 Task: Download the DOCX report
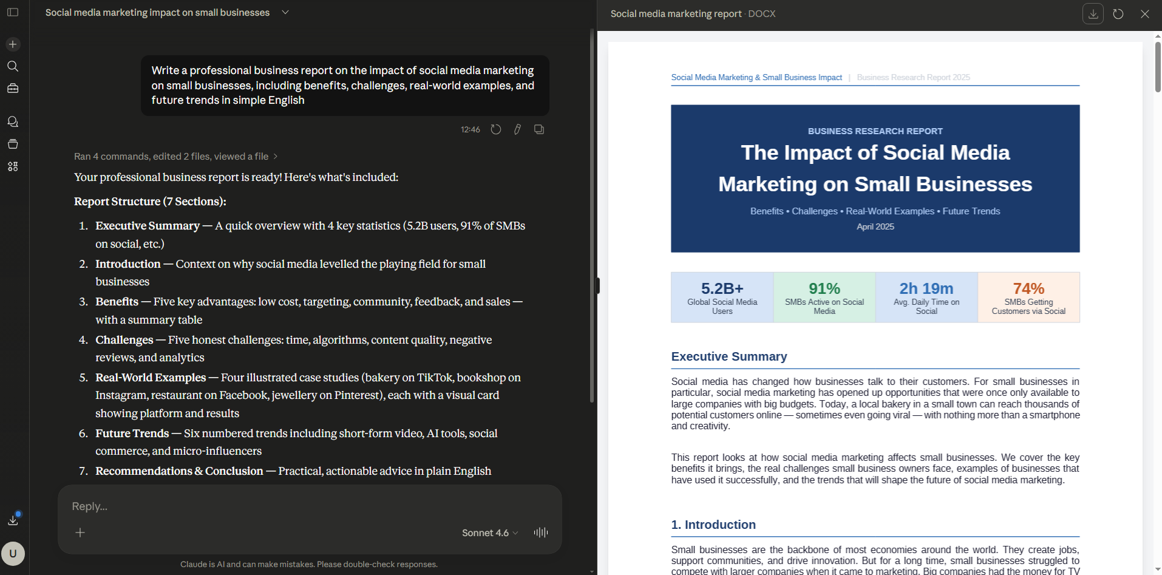[1093, 14]
